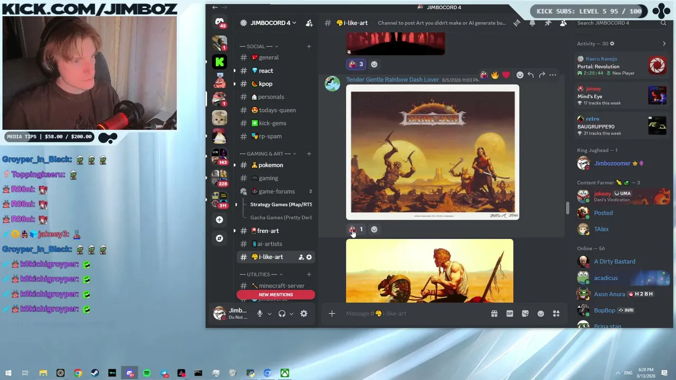Open Portal: Revolution activity card
Screen dimensions: 676x380
click(x=622, y=65)
